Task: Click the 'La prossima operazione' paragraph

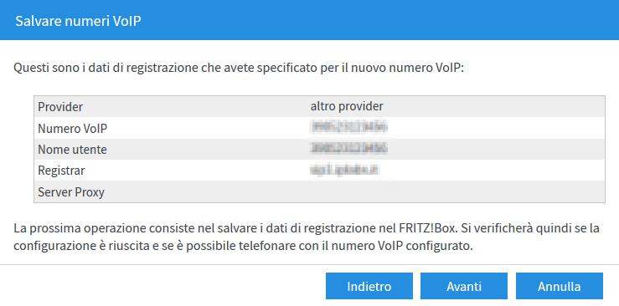Action: (307, 237)
